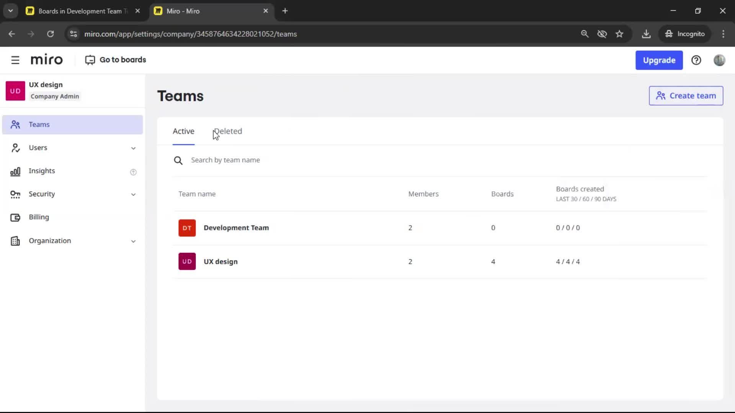This screenshot has width=735, height=413.
Task: Click the Team name column header
Action: (x=197, y=194)
